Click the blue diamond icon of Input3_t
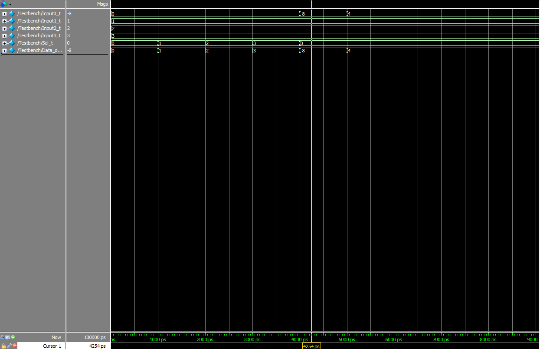540x349 pixels. (x=12, y=36)
